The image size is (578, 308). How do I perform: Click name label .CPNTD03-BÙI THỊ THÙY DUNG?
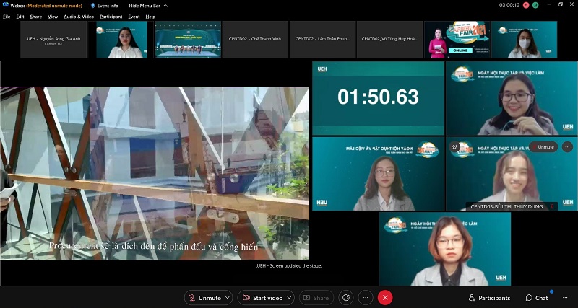pos(507,206)
